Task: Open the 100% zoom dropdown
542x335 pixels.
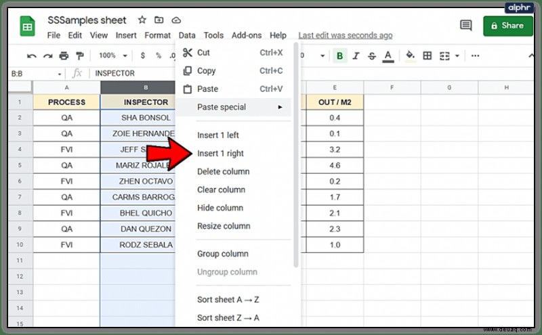Action: tap(113, 55)
